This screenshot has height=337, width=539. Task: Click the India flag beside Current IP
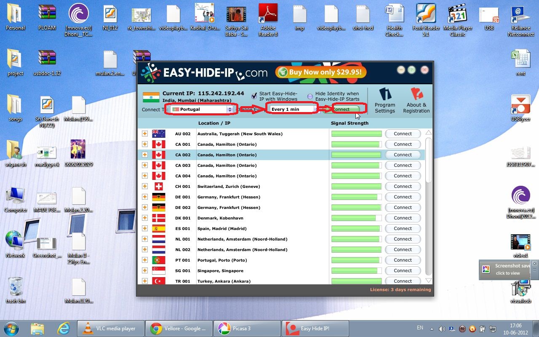(x=151, y=97)
